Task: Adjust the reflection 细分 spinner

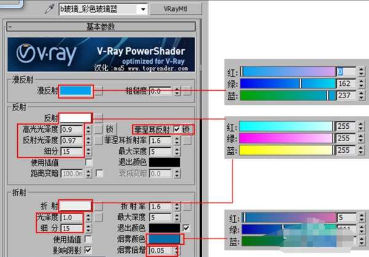Action: pos(88,152)
